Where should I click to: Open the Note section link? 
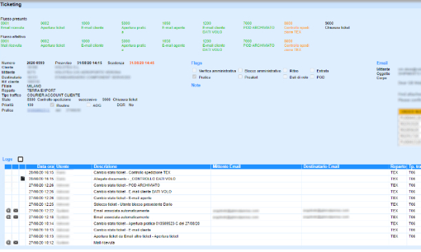coord(196,85)
